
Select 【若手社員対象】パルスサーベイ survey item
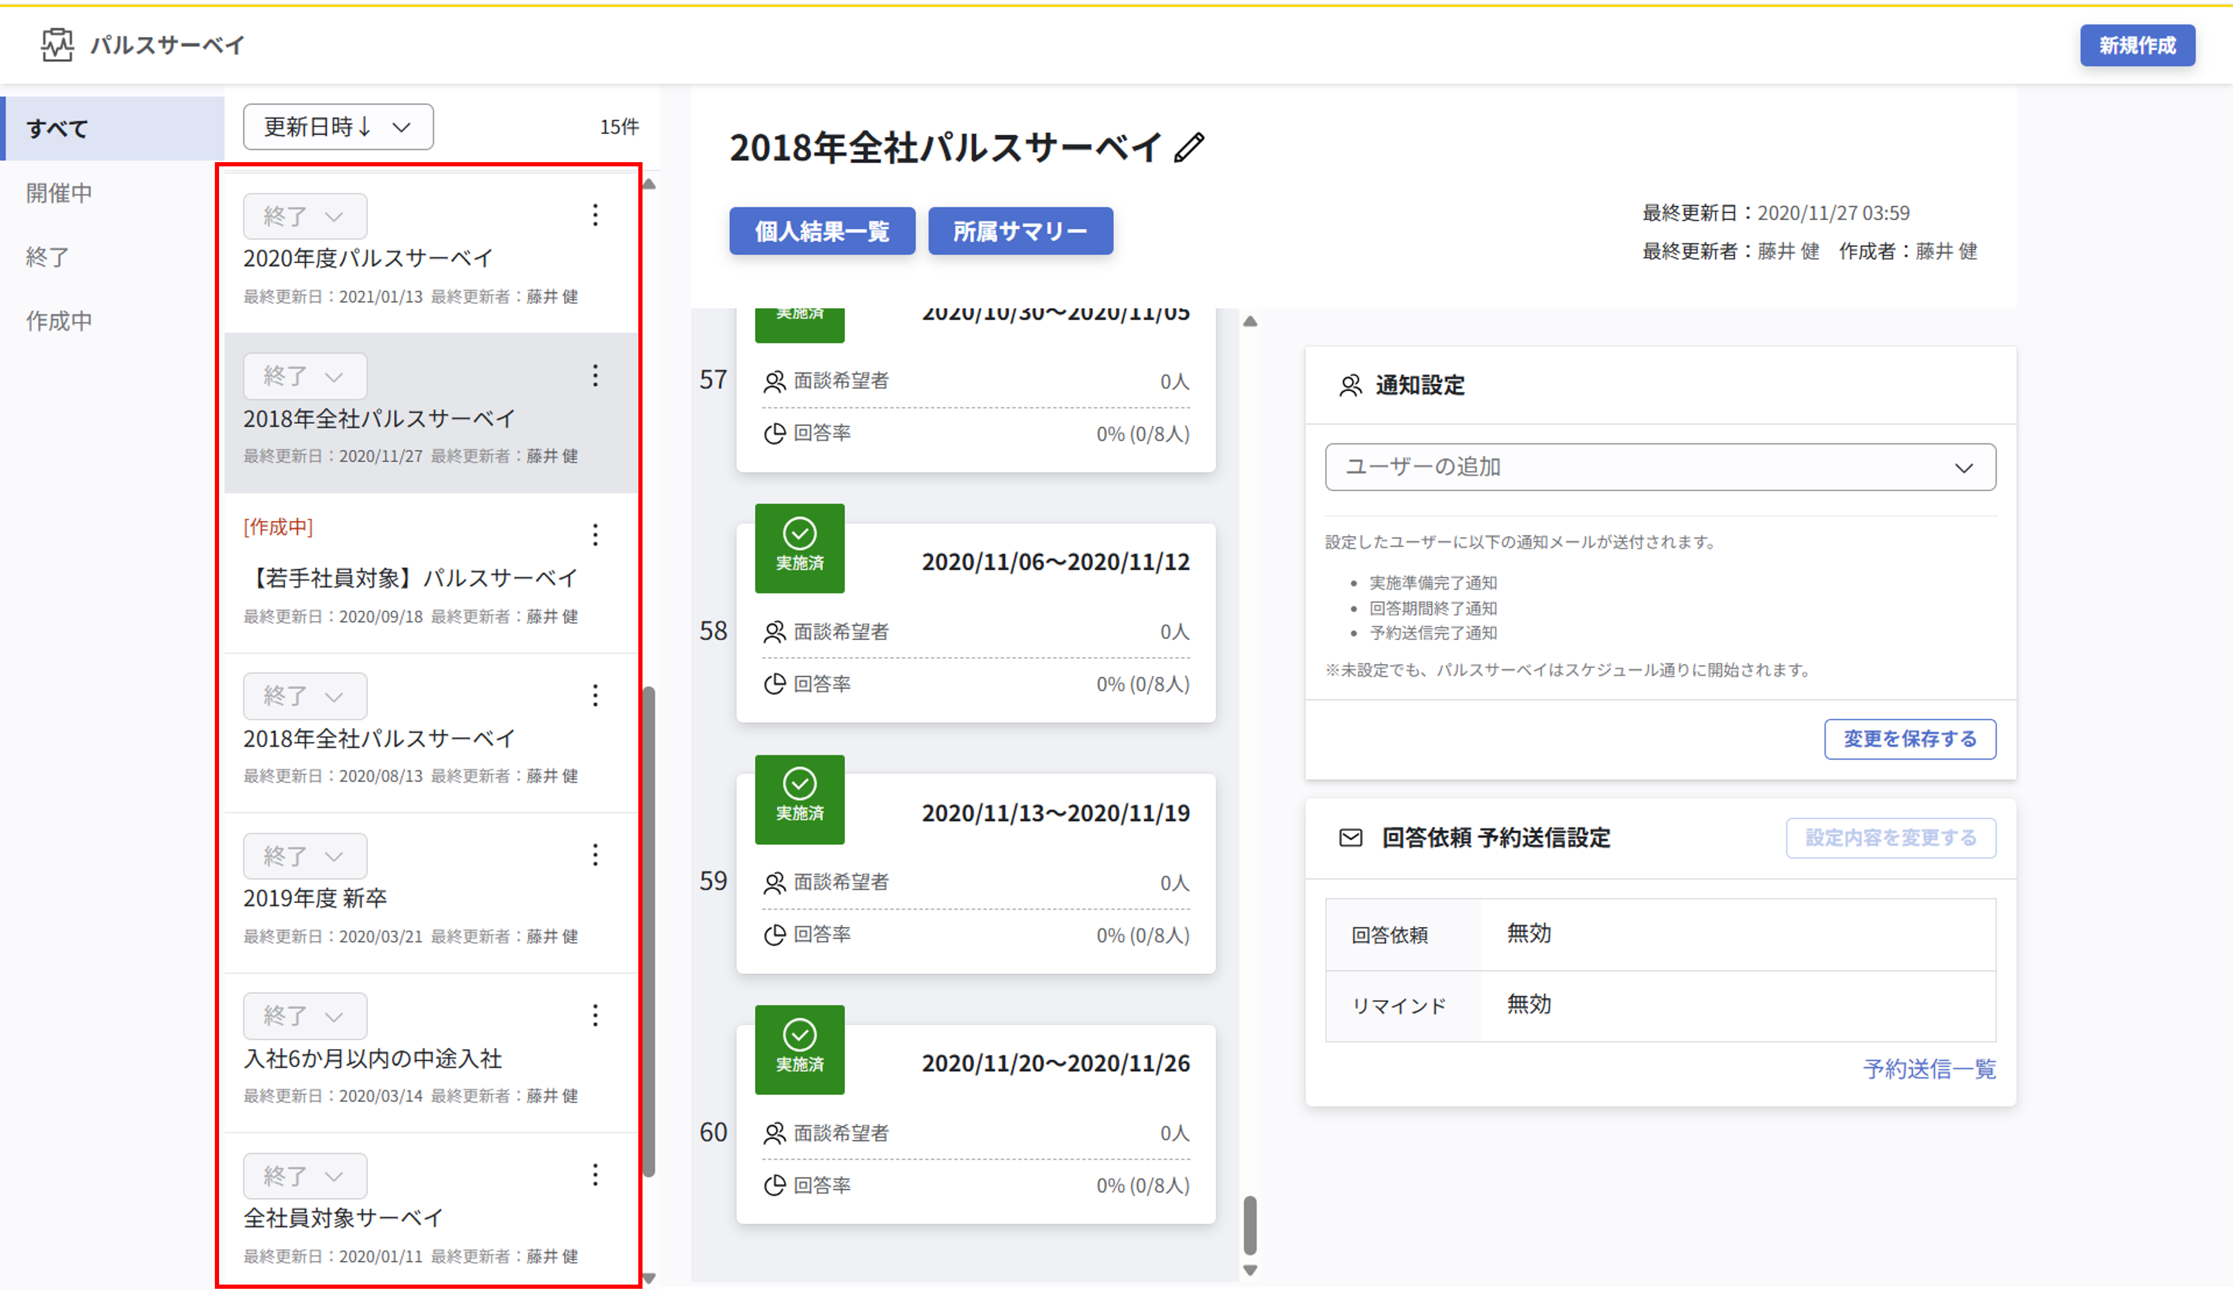431,573
